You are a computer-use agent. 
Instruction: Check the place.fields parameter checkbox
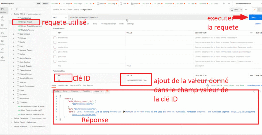[55, 52]
